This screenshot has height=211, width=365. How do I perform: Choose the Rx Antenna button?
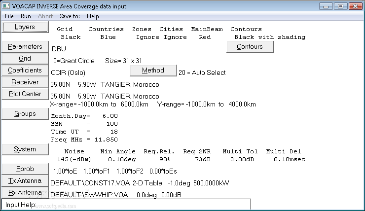point(25,193)
